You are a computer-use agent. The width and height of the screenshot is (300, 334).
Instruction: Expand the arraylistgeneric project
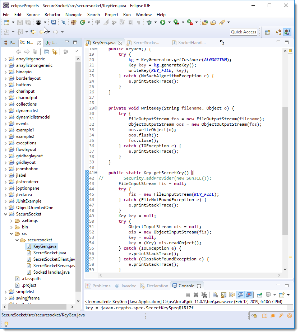(x=5, y=59)
